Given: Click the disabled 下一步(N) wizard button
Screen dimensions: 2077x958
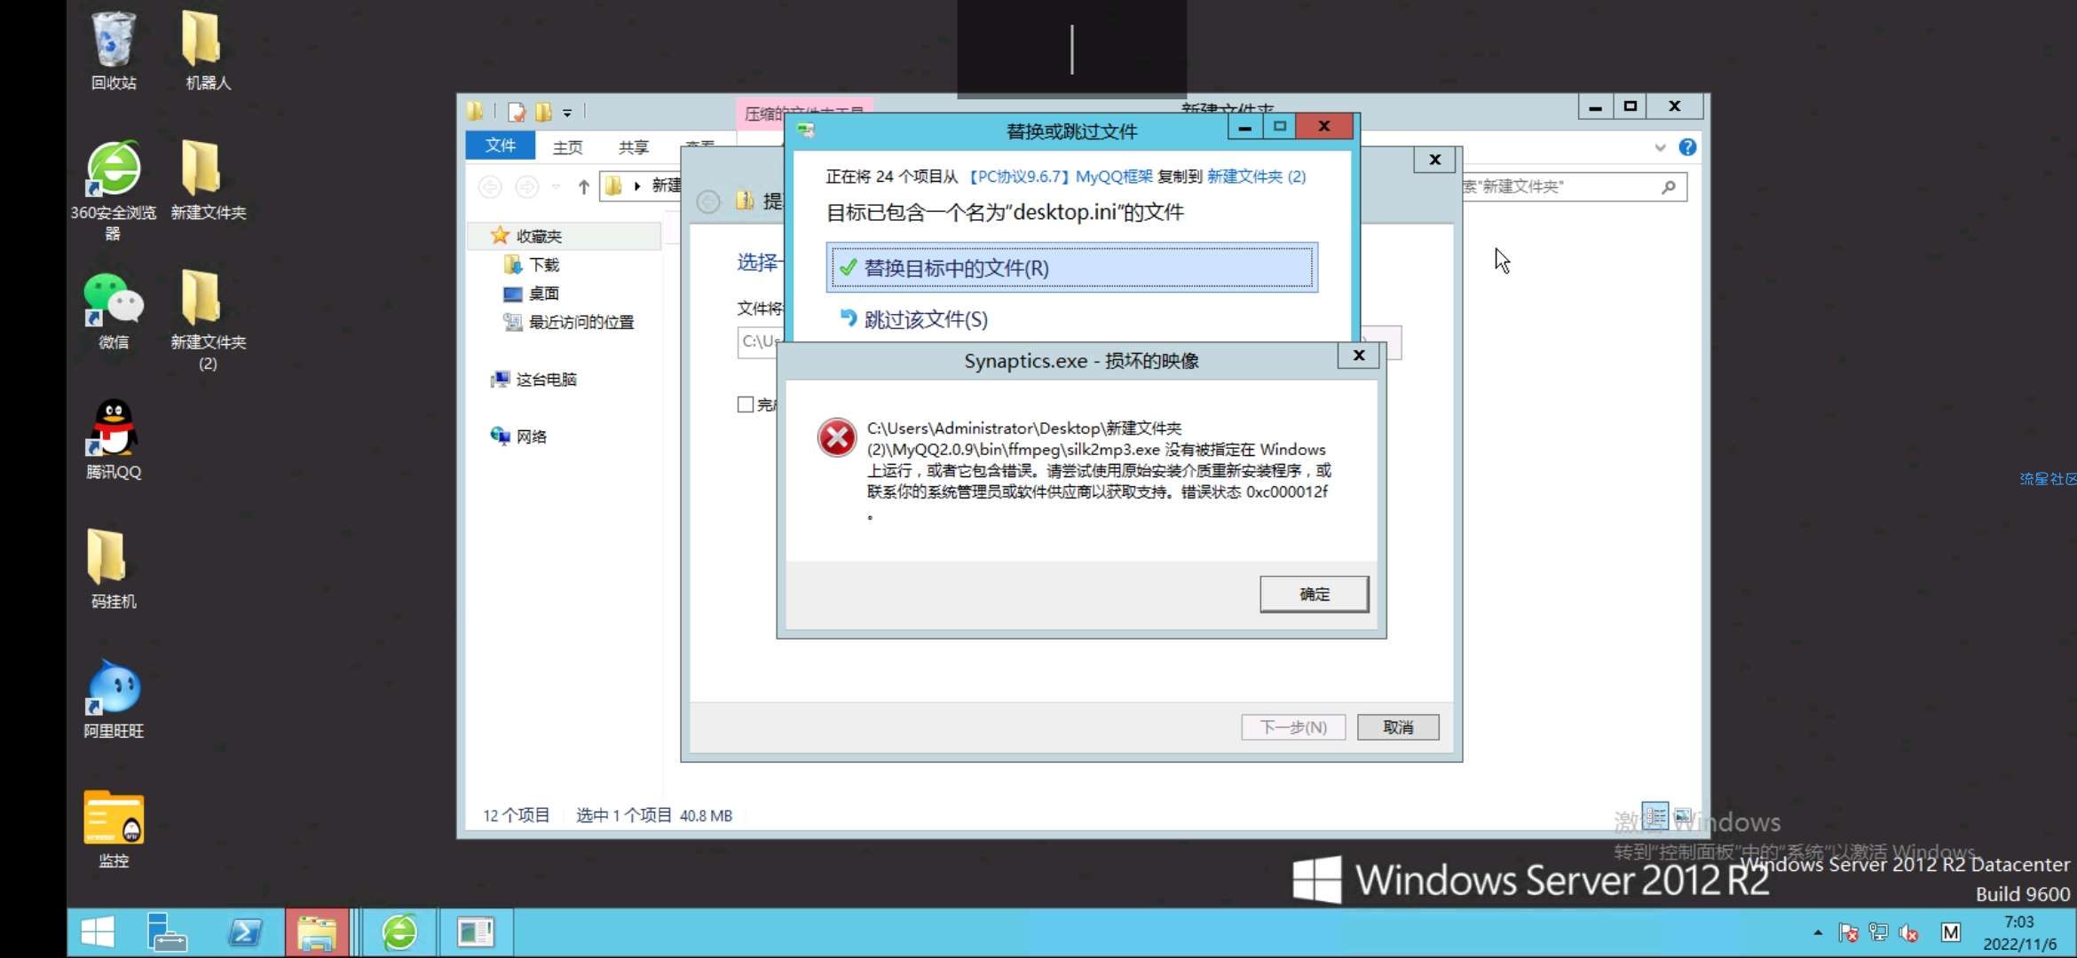Looking at the screenshot, I should (x=1293, y=727).
